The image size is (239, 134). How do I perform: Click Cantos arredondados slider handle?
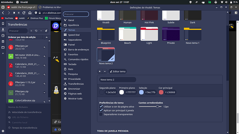coord(158,107)
